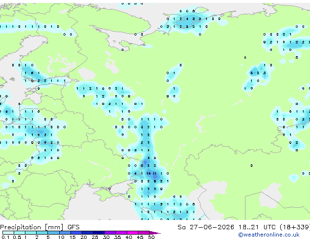Click the 10–15 mm legend swatch
Viewport: 310px width, 239px height.
[x=65, y=233]
